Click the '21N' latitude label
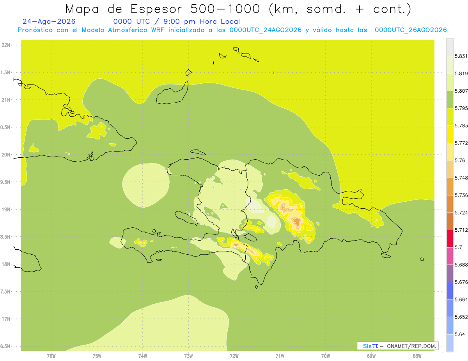Viewport: 468px width, 361px height. tap(6, 100)
